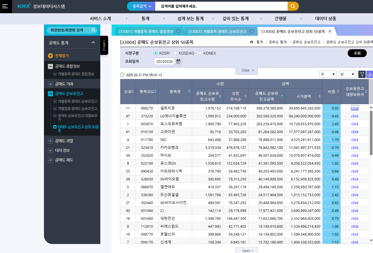373x253 pixels.
Task: Close the [33004] 공매도 순보유잔고 상위 50종목 tab
Action: click(x=330, y=31)
